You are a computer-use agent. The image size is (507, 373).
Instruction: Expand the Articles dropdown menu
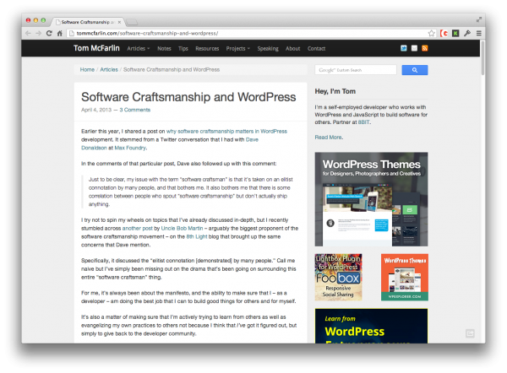click(139, 48)
